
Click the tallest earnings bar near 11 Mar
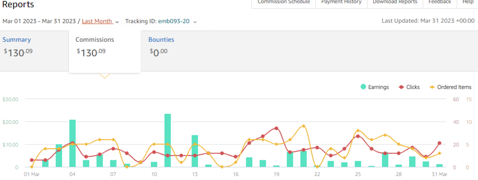coord(168,140)
